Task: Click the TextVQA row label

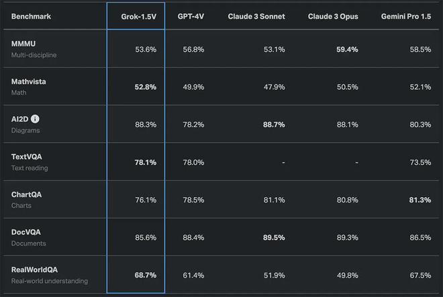Action: (x=28, y=156)
